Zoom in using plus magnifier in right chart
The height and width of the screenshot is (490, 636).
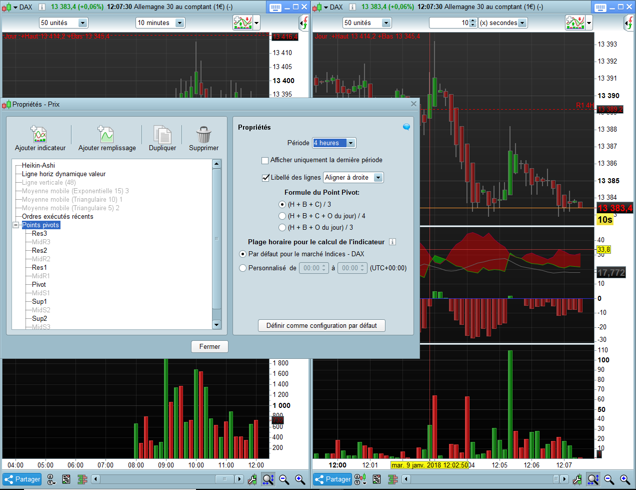click(x=625, y=479)
